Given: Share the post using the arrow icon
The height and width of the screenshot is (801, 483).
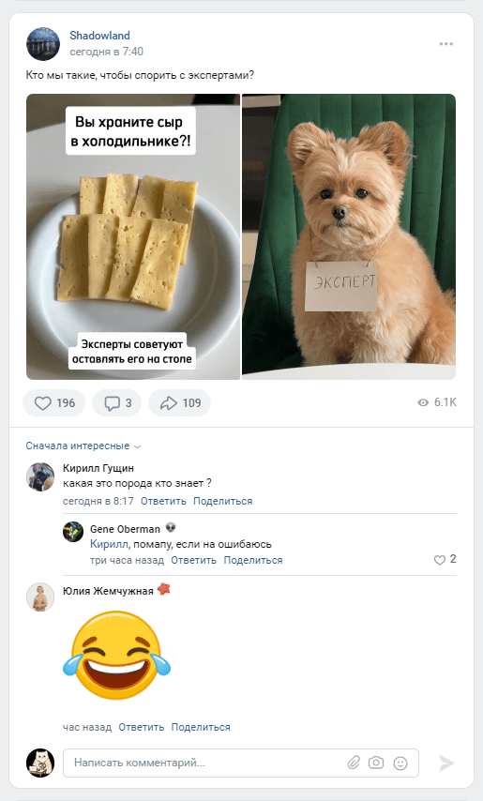Looking at the screenshot, I should tap(179, 403).
